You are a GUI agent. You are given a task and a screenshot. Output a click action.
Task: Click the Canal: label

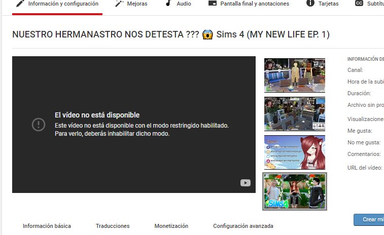pyautogui.click(x=355, y=70)
